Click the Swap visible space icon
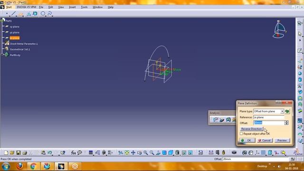 pos(190,153)
